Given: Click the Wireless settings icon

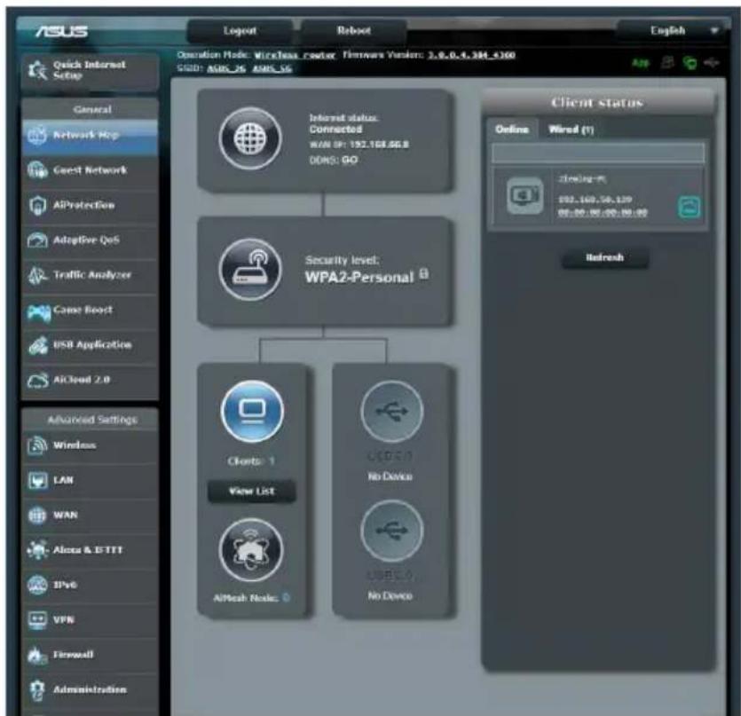Looking at the screenshot, I should 37,445.
